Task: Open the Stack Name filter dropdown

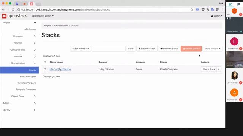Action: coord(80,49)
